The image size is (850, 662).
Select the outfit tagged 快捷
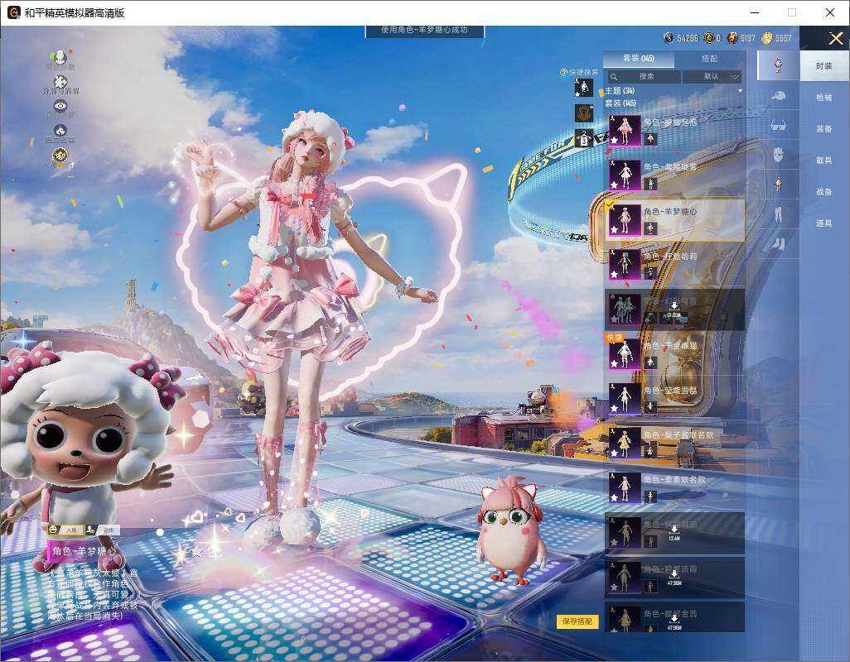[x=675, y=353]
